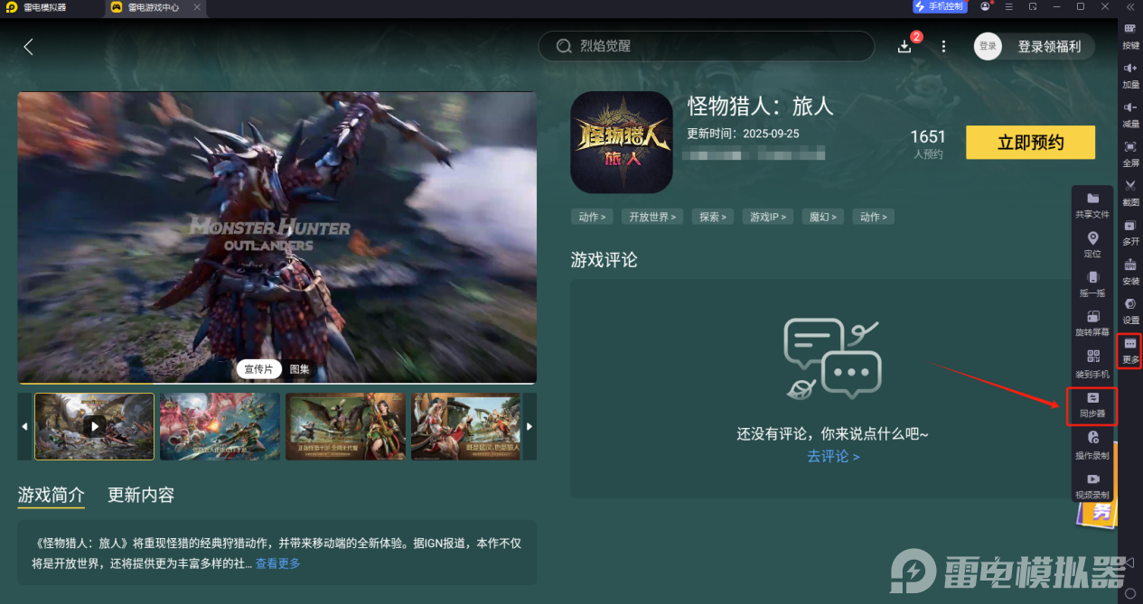Click the search magnifier icon
Image resolution: width=1143 pixels, height=604 pixels.
(564, 46)
